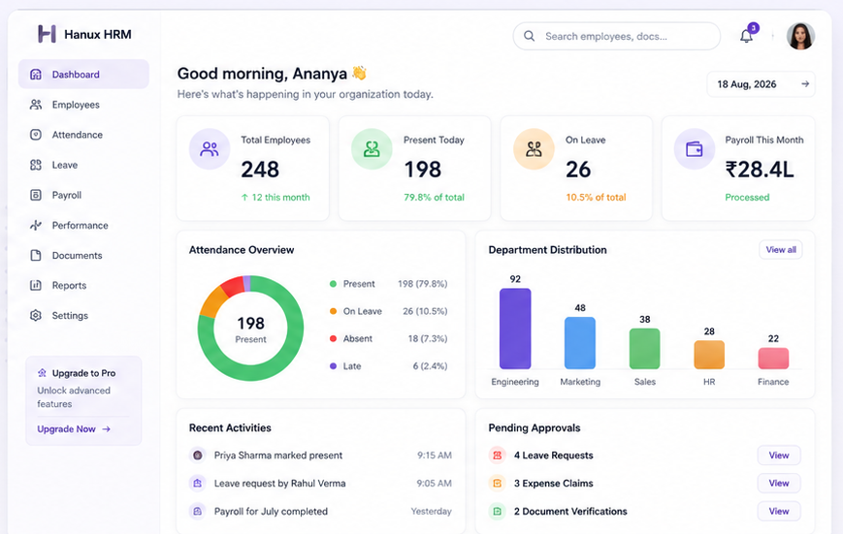This screenshot has width=843, height=534.
Task: Click the red Leave Requests icon
Action: [498, 455]
